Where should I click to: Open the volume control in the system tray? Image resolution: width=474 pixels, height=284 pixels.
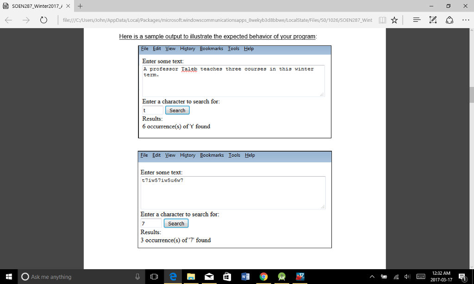pos(406,276)
